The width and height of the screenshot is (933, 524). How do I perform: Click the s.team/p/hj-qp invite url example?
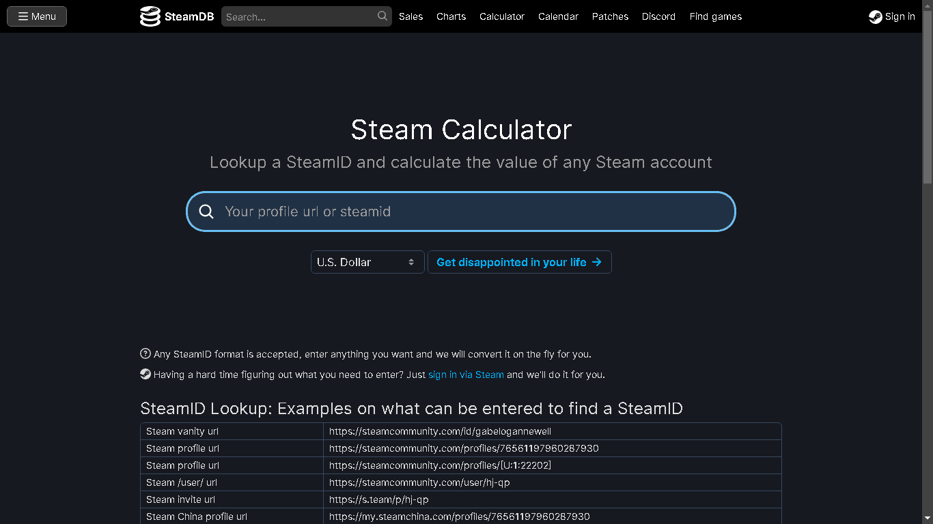(x=379, y=499)
